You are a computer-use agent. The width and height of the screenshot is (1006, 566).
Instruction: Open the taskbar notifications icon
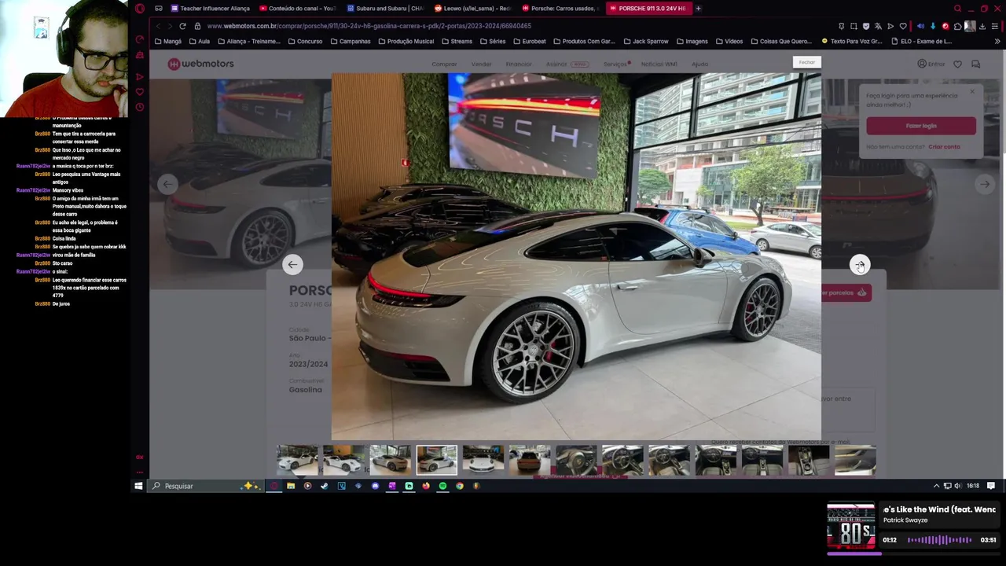point(991,486)
